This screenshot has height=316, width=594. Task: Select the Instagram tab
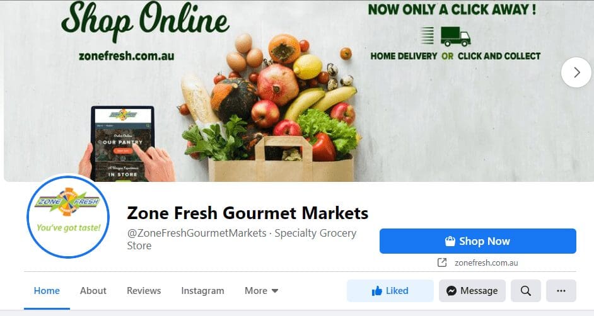pos(202,291)
